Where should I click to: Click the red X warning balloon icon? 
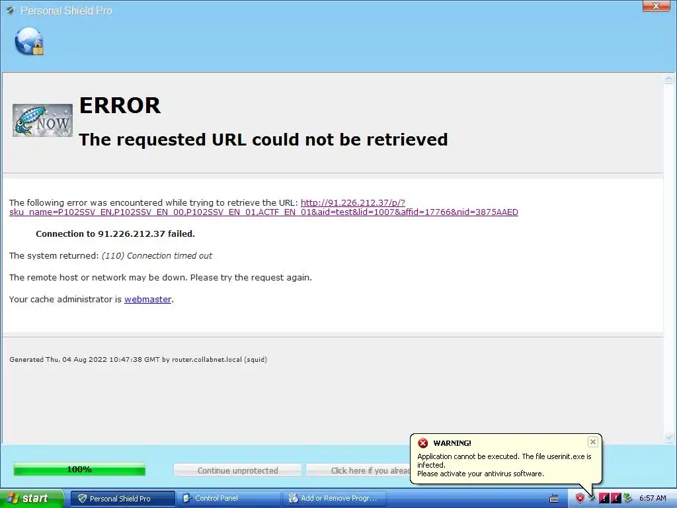click(x=422, y=443)
